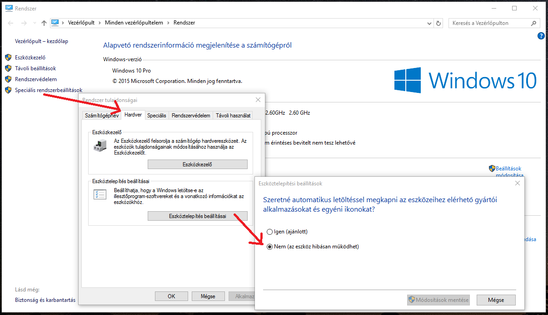Screen dimensions: 548x315
Task: Switch to Speciális tab
Action: pos(157,116)
